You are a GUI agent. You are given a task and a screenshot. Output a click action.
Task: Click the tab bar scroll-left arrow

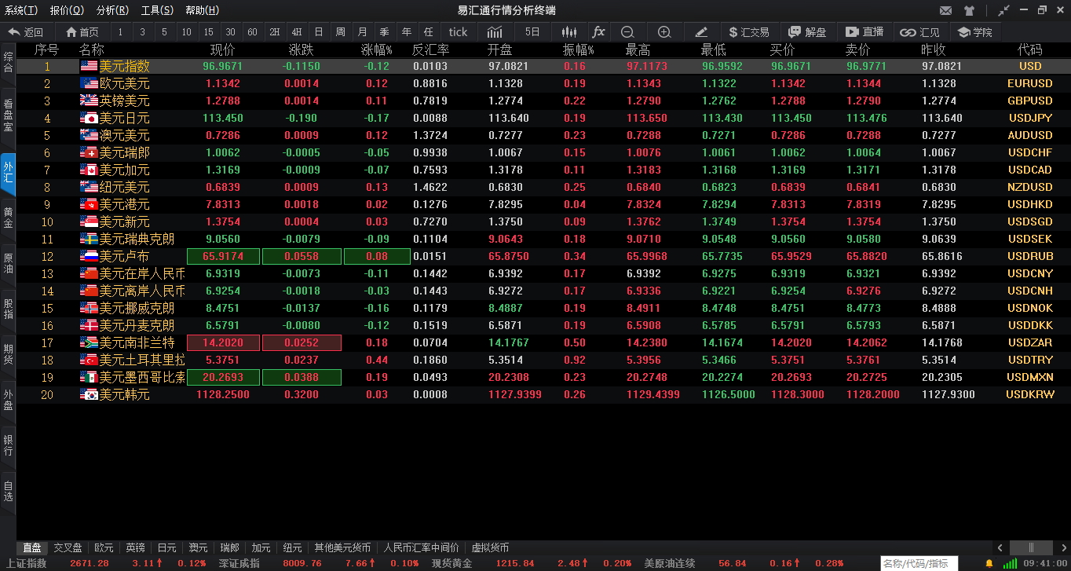pyautogui.click(x=1000, y=547)
